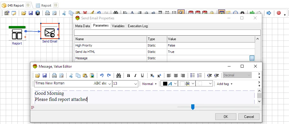Open file in Message Value Editor toolbar
The width and height of the screenshot is (289, 124).
click(38, 75)
